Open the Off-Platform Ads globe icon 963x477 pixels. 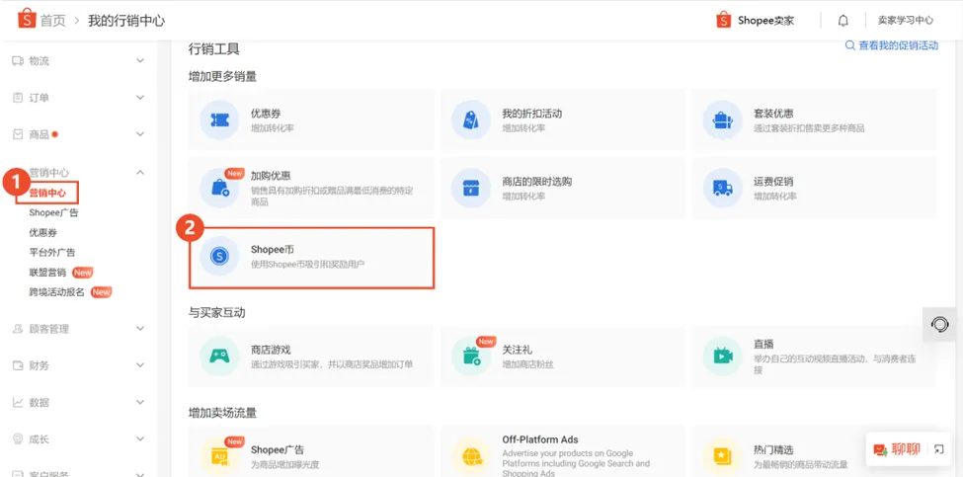(x=471, y=456)
